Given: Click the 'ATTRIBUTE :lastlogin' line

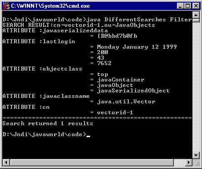Looking at the screenshot, I should pos(39,41).
